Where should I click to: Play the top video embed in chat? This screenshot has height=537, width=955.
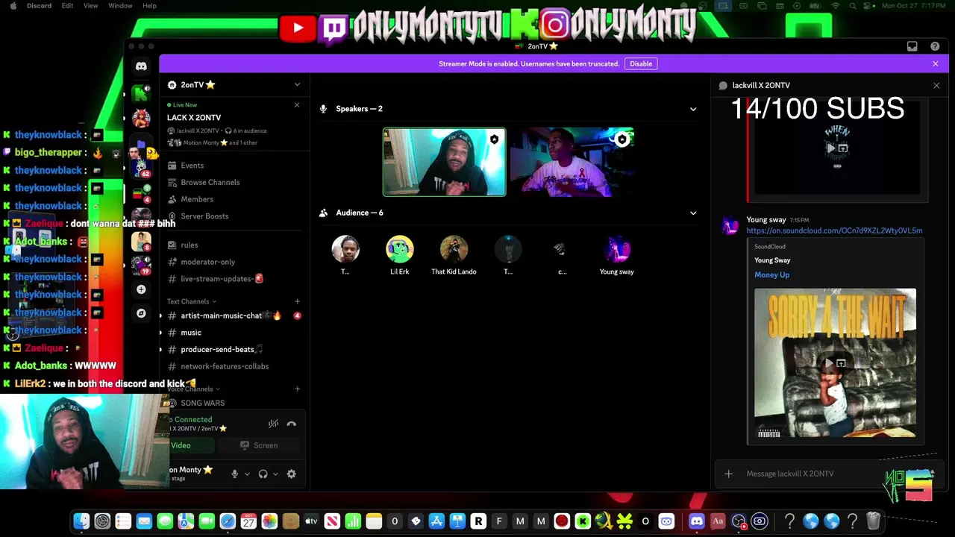(x=830, y=148)
